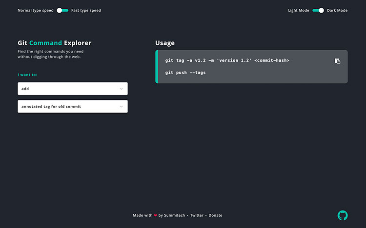Click the Git Command Explorer heading

click(54, 43)
